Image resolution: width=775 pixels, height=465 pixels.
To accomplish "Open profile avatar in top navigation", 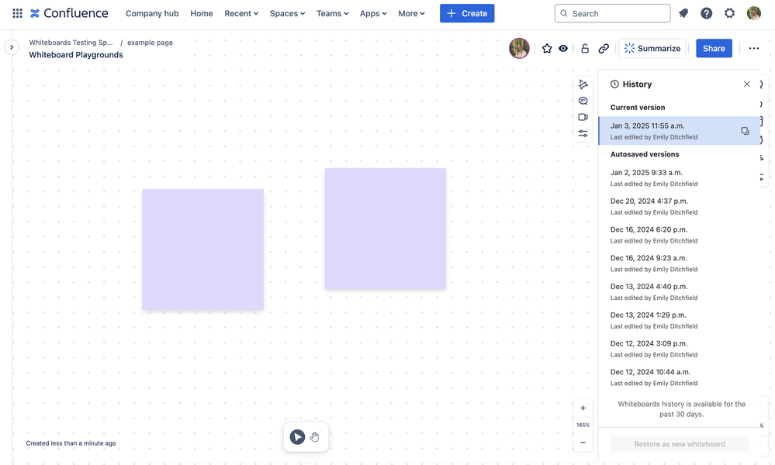I will (754, 13).
